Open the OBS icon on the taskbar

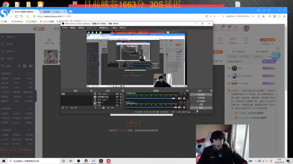[78, 161]
